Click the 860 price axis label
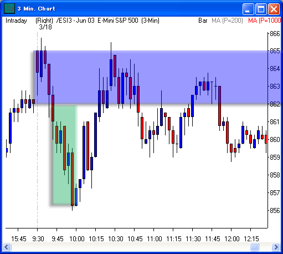The width and height of the screenshot is (283, 254). pyautogui.click(x=275, y=140)
